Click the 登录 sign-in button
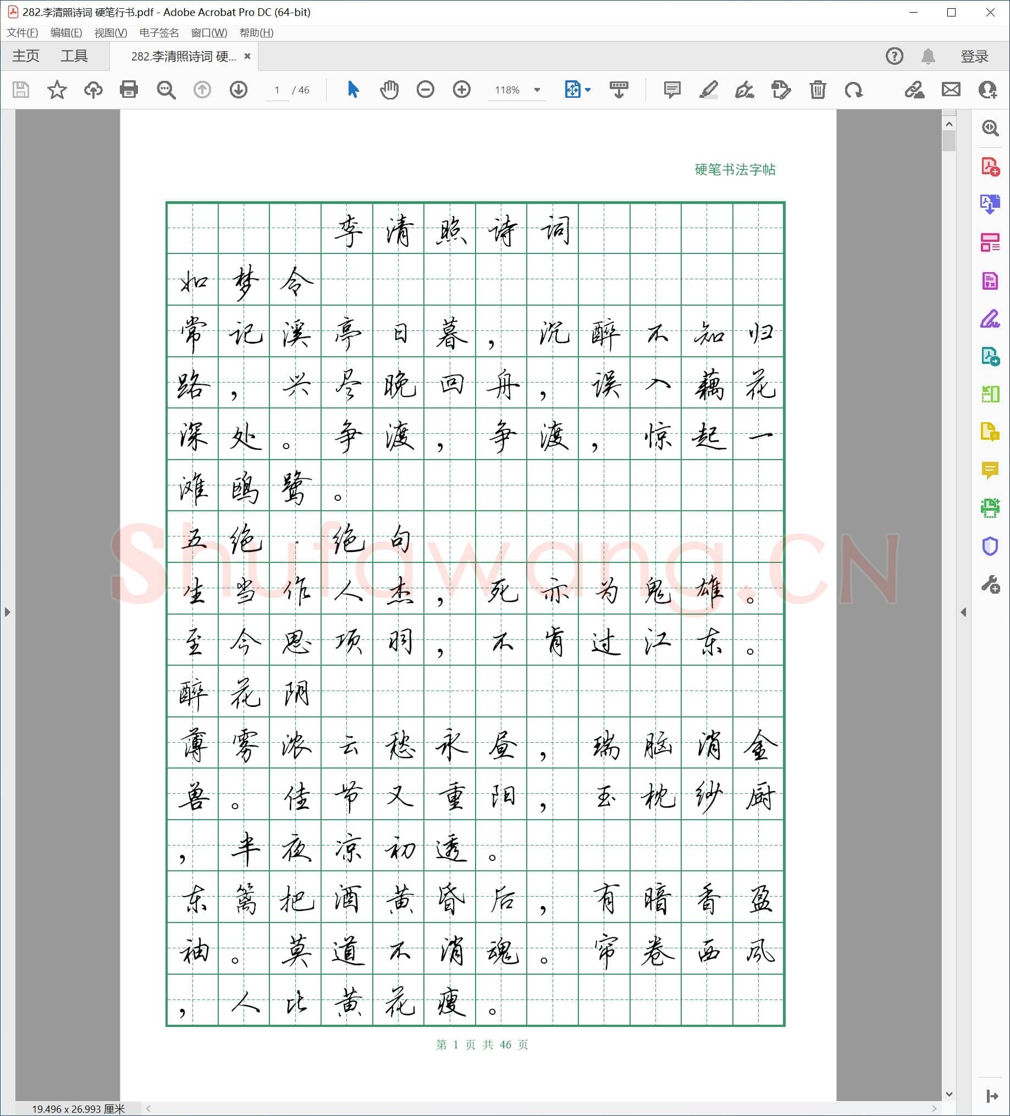Screen dimensions: 1010x1116 pyautogui.click(x=976, y=56)
